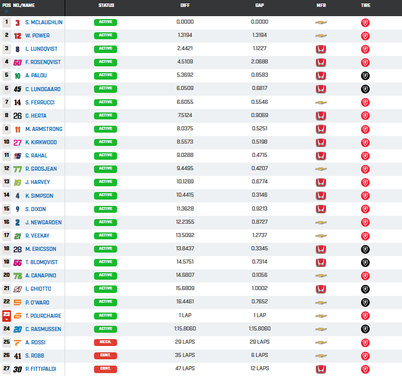Click black Firestone tire icon for A. Palou
Image resolution: width=402 pixels, height=376 pixels.
click(365, 76)
